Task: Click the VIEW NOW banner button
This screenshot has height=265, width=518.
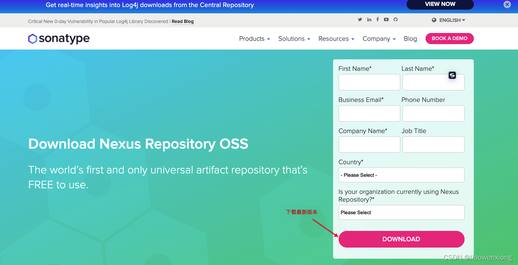Action: [x=440, y=4]
